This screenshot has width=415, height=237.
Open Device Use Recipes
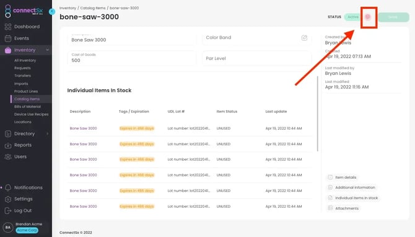click(x=31, y=114)
